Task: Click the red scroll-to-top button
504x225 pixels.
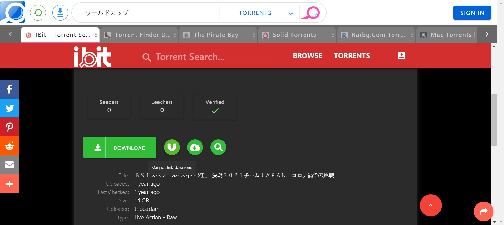Action: tap(431, 205)
